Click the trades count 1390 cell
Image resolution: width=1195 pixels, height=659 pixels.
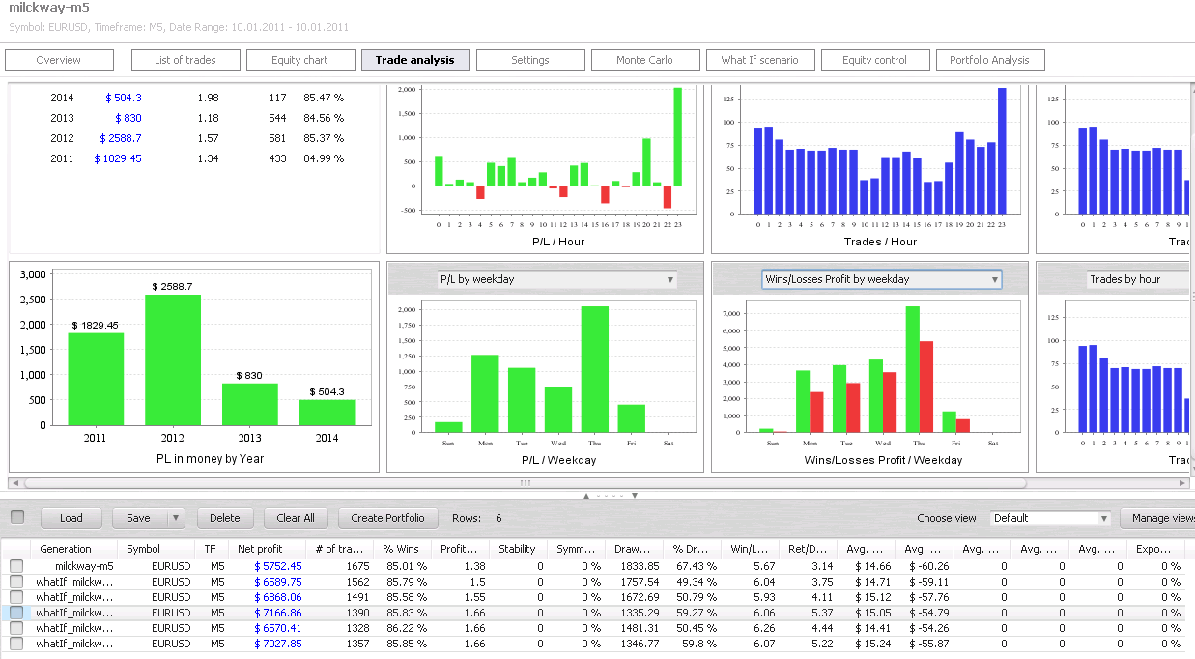[356, 613]
